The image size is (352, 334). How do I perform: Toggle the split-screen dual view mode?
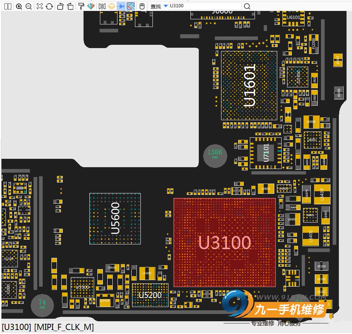click(x=8, y=6)
